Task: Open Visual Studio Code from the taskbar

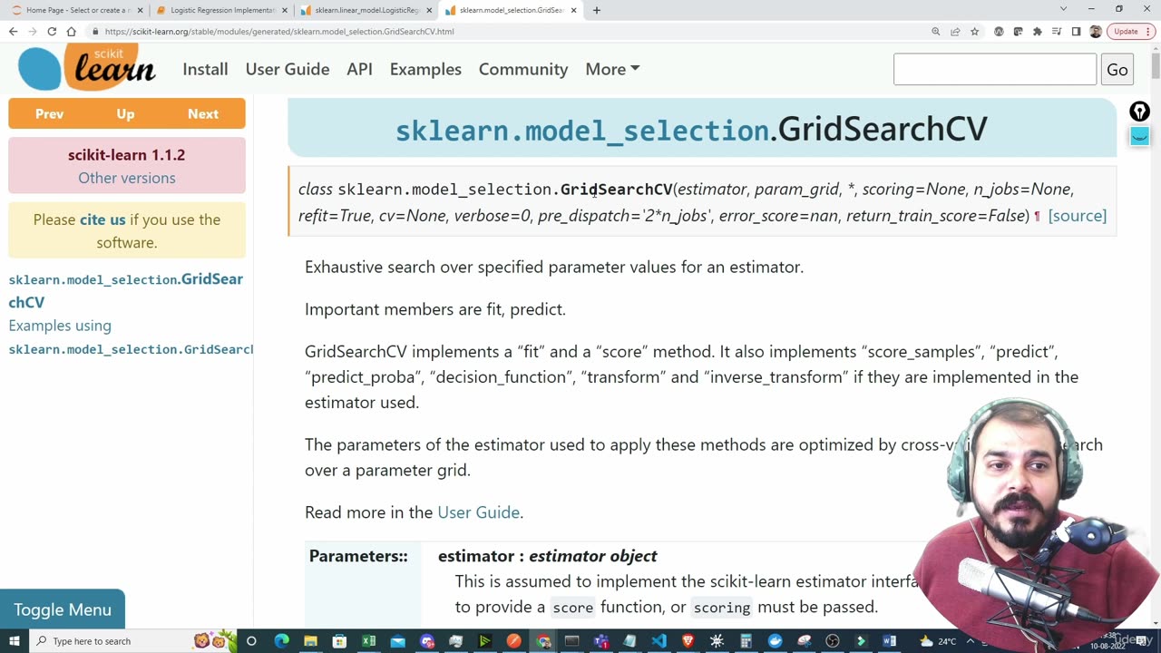Action: pyautogui.click(x=659, y=641)
